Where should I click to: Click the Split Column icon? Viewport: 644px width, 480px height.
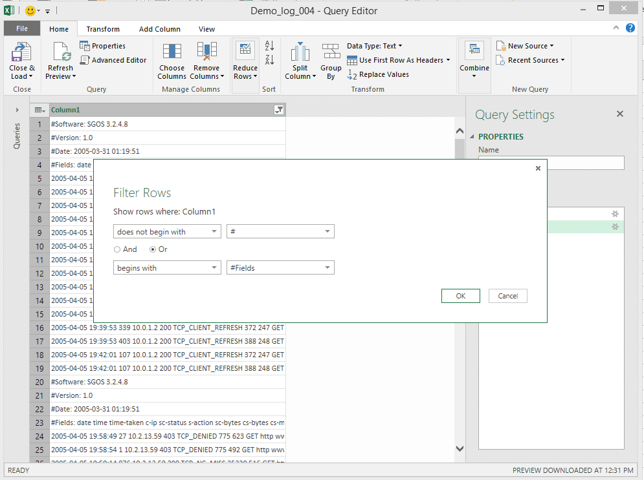300,52
